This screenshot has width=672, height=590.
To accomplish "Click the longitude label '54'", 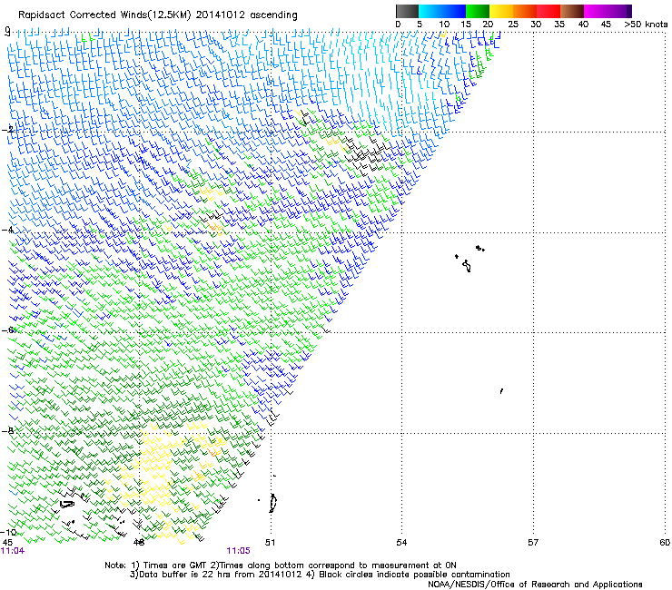I will point(401,542).
